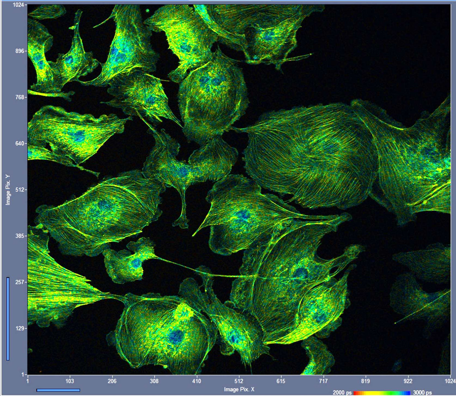456x396 pixels.
Task: Click the 1024 tick on the X axis
Action: coord(450,381)
